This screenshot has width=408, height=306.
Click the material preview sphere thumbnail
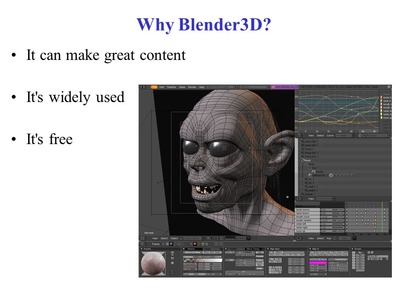[x=153, y=263]
